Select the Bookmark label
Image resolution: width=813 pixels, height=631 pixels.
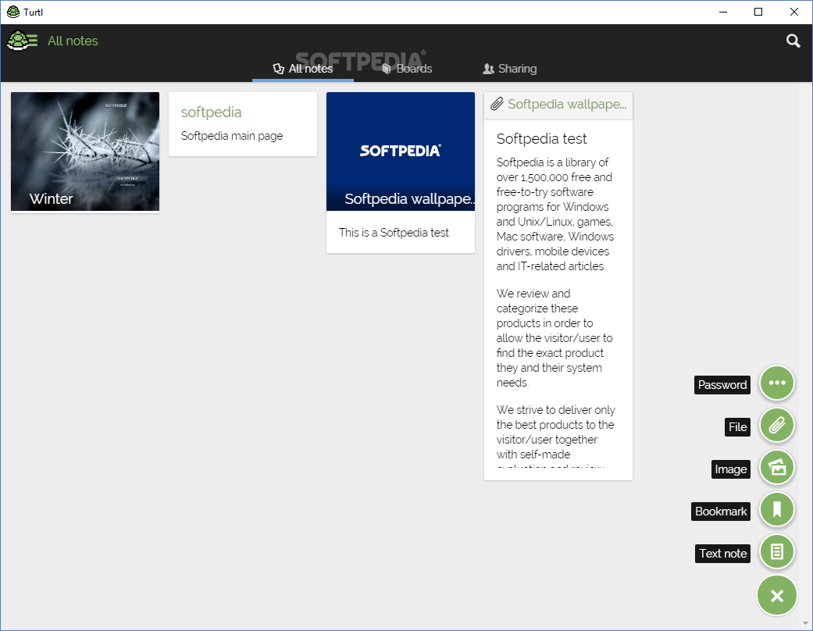(721, 512)
